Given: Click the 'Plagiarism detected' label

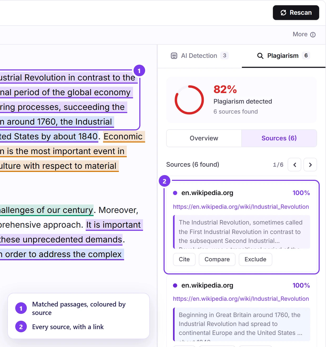Looking at the screenshot, I should coord(243,101).
